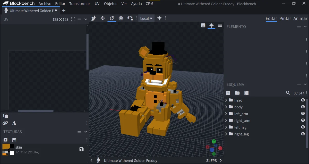Click the create texture icon in Texturas
Screen dimensions: 309x164
tap(5, 140)
